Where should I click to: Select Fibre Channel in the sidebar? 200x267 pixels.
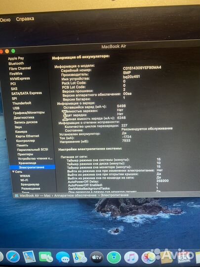click(20, 68)
